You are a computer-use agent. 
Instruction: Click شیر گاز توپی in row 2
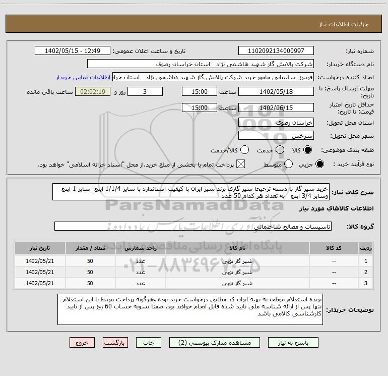pyautogui.click(x=237, y=272)
